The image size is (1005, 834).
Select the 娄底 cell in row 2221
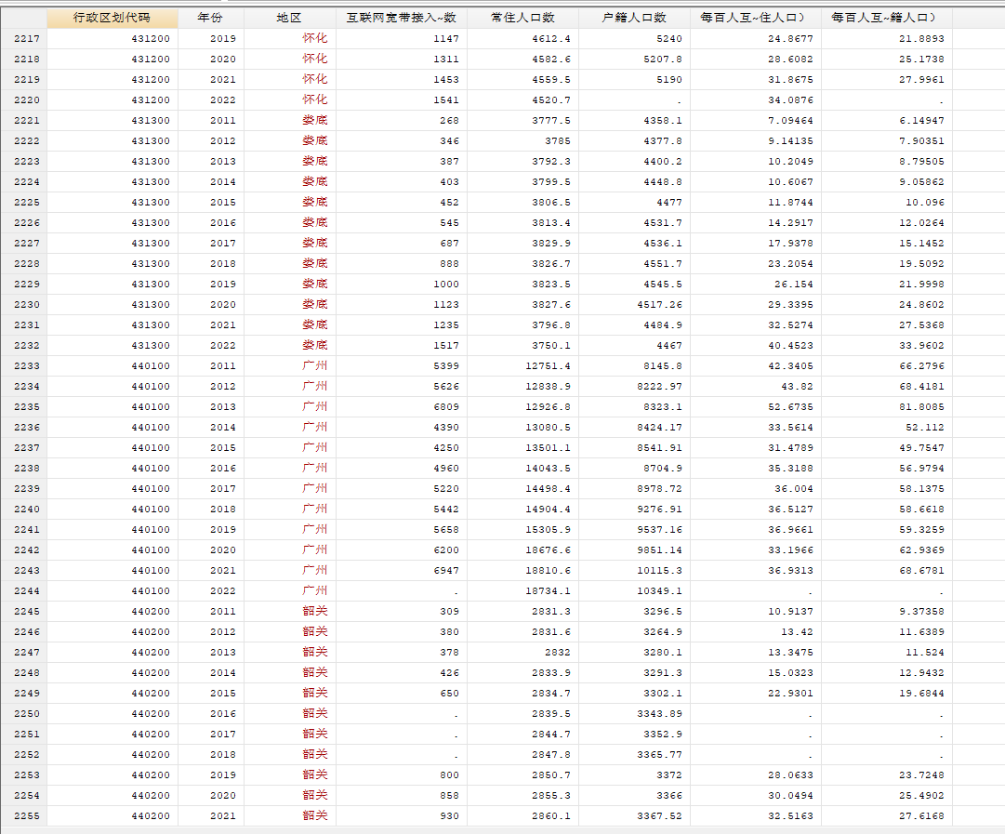[315, 121]
